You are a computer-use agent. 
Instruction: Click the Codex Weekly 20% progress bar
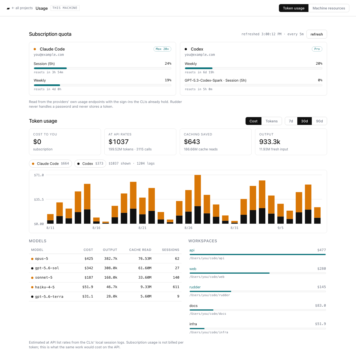coord(253,68)
